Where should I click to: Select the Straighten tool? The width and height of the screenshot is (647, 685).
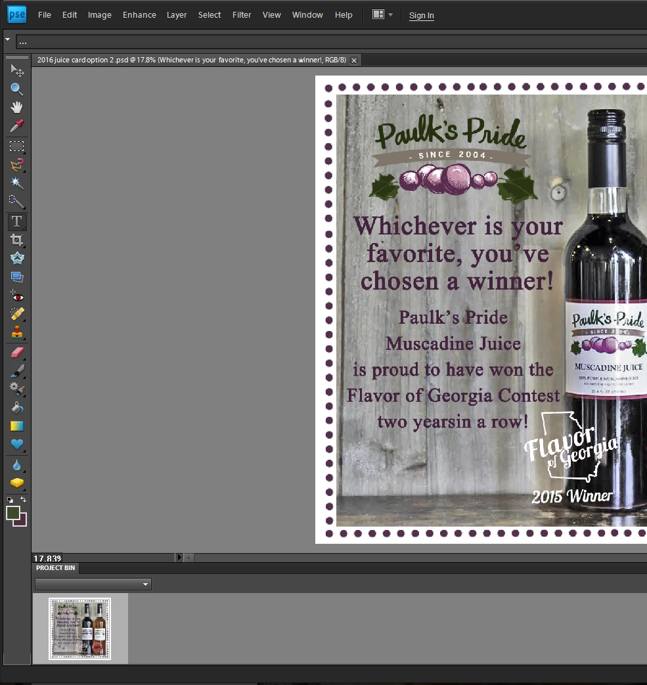click(x=16, y=277)
